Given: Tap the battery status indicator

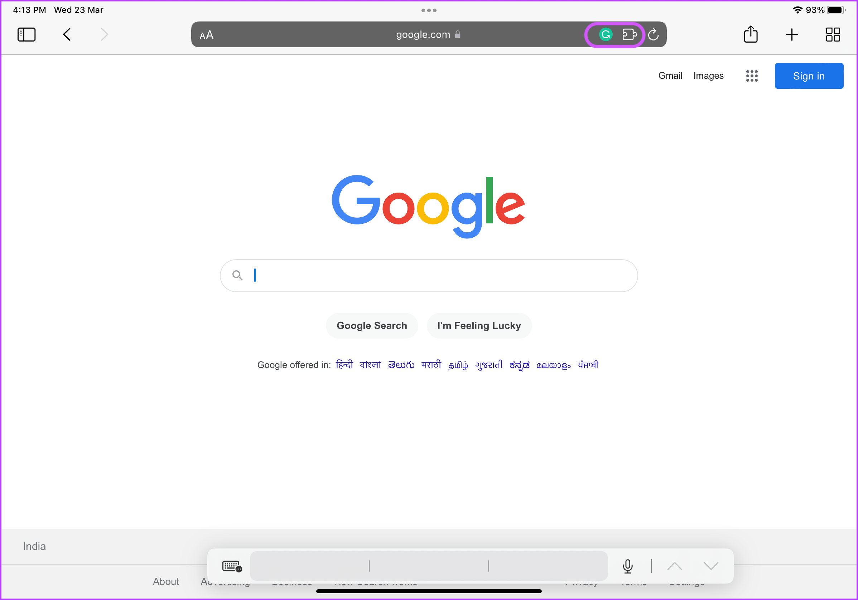Looking at the screenshot, I should [836, 10].
